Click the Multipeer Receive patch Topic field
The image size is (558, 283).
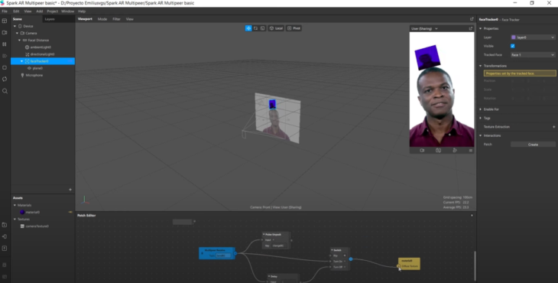tap(223, 255)
